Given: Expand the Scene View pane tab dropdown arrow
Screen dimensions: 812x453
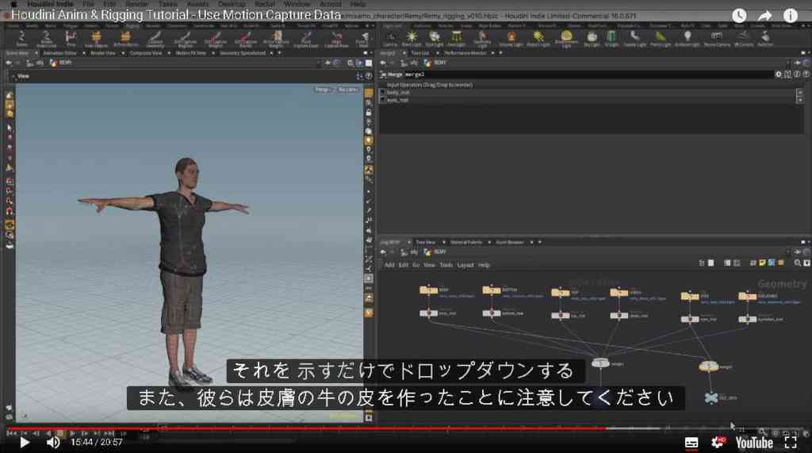Looking at the screenshot, I should pos(36,53).
